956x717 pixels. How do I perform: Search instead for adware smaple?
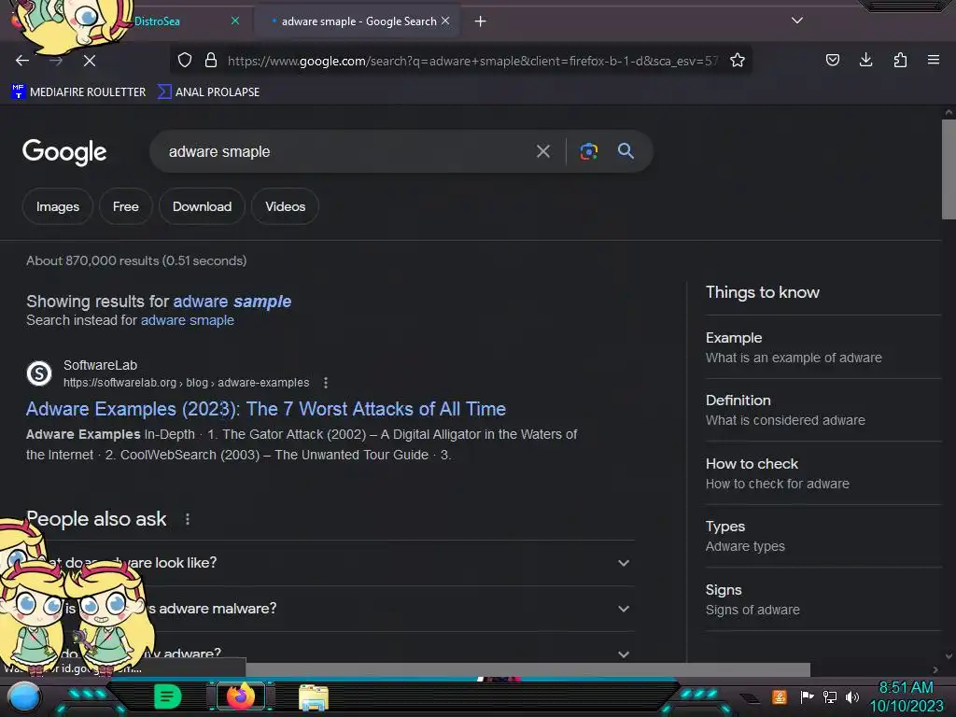pyautogui.click(x=187, y=320)
